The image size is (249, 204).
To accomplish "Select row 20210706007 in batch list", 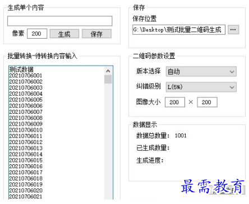I will click(26, 112).
